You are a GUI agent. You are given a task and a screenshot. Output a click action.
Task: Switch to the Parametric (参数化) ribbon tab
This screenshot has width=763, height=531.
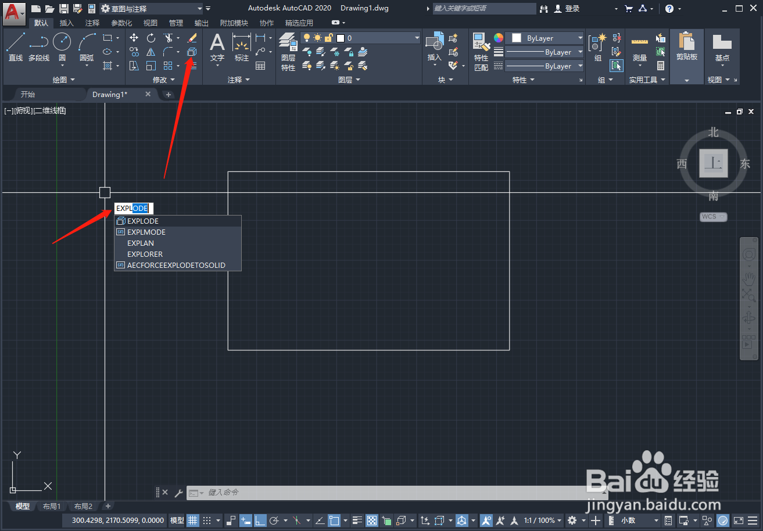tap(121, 23)
